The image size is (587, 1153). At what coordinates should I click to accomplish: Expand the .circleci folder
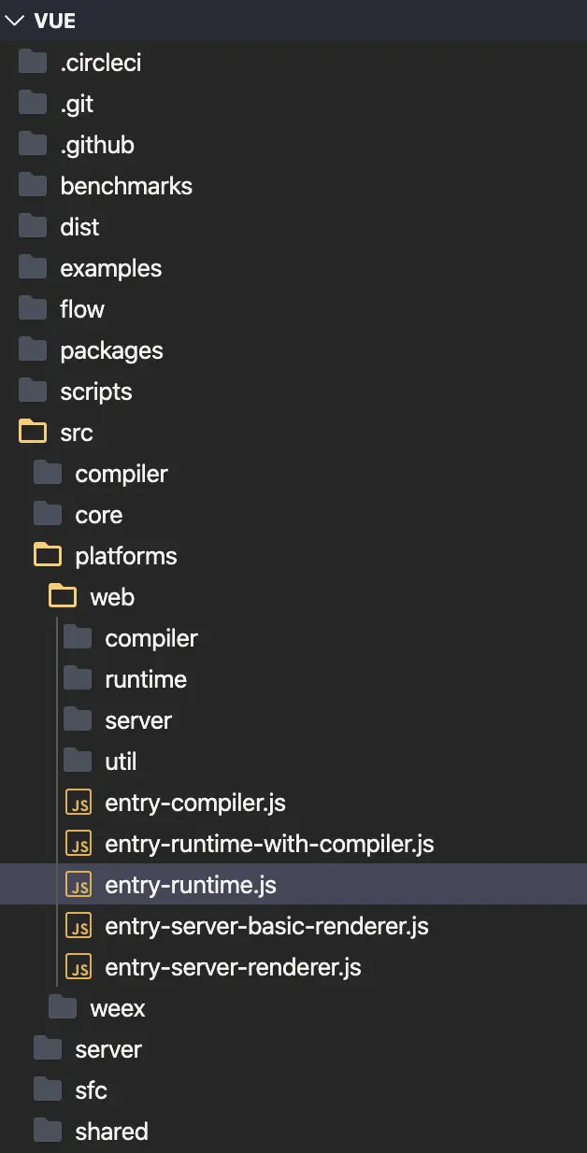coord(100,63)
